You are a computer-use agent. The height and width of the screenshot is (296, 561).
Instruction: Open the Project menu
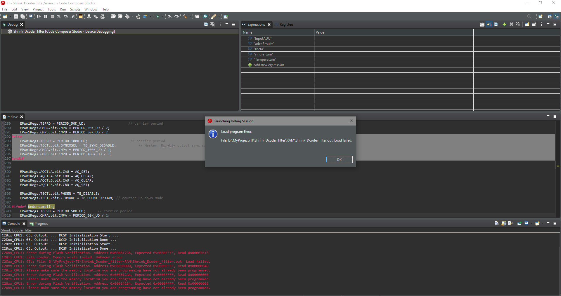coord(38,9)
